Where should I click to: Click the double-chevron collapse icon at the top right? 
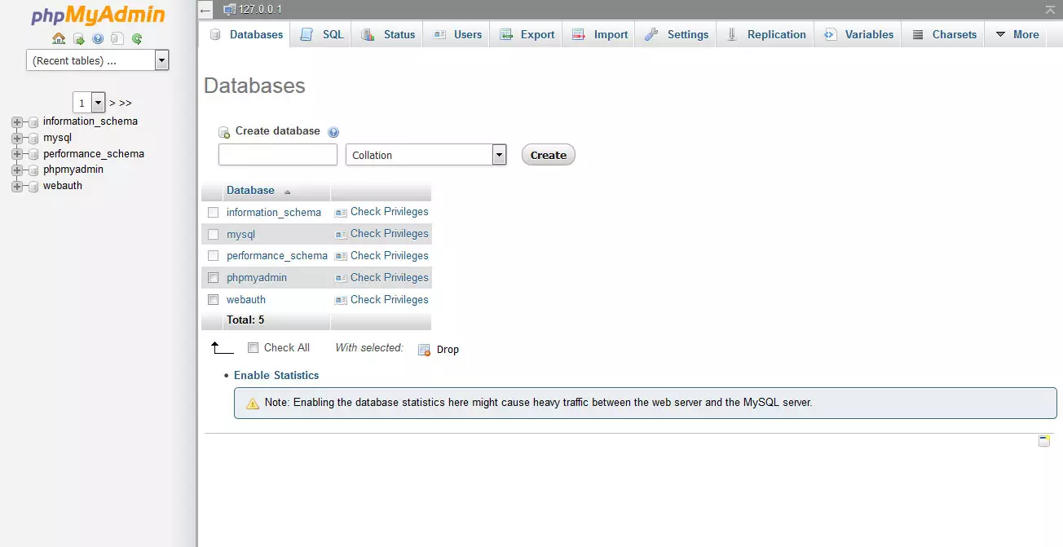1050,10
